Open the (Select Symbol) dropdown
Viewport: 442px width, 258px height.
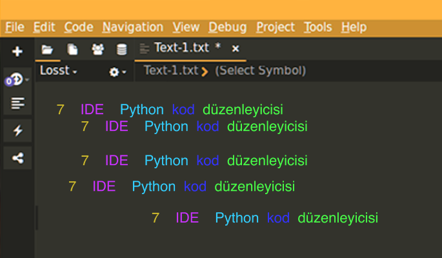tap(260, 70)
